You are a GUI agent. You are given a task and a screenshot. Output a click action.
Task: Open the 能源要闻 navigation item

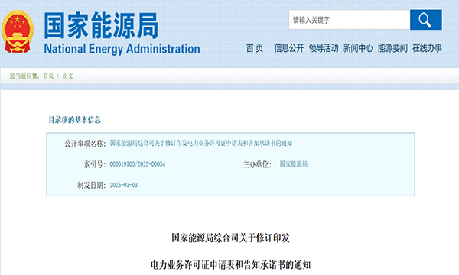[x=392, y=48]
